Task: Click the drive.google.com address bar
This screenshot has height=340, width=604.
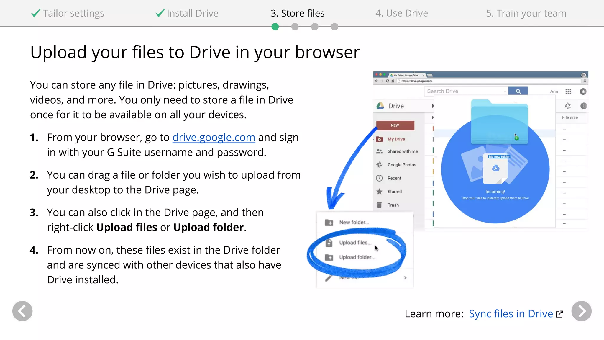Action: point(489,81)
